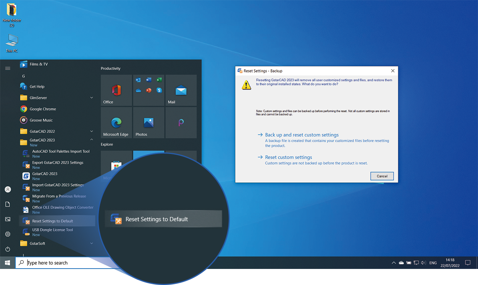The width and height of the screenshot is (478, 285).
Task: Click the user account icon in Start
Action: point(8,189)
